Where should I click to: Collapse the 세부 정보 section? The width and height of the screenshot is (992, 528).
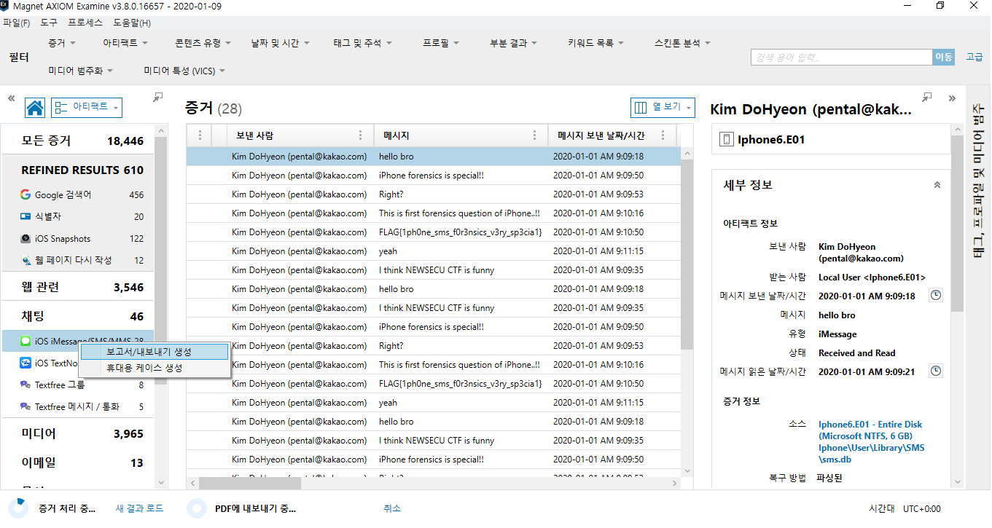pos(937,185)
